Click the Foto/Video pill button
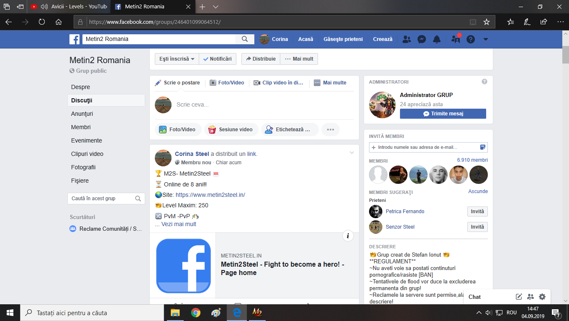The width and height of the screenshot is (569, 321). coord(178,130)
